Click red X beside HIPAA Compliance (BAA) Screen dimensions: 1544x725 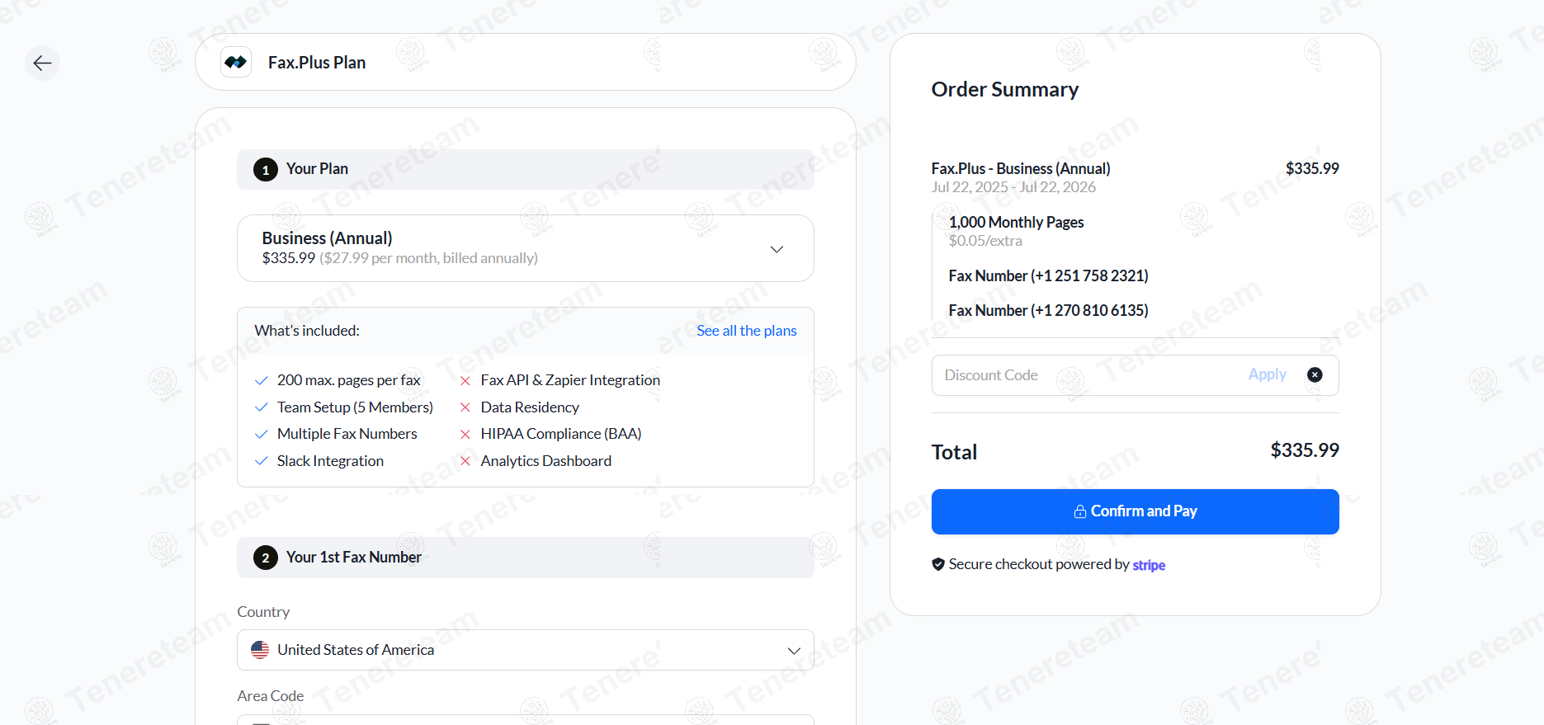[465, 434]
